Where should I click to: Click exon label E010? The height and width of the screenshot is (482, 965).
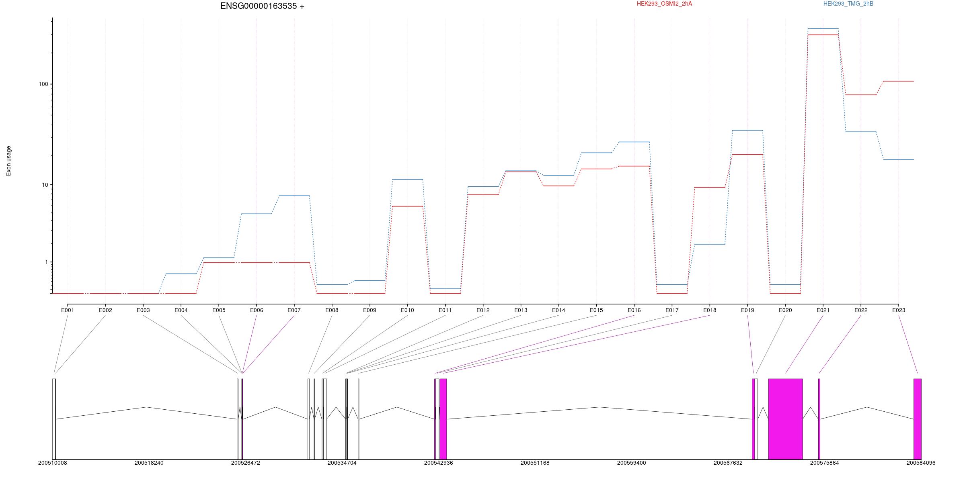[407, 310]
